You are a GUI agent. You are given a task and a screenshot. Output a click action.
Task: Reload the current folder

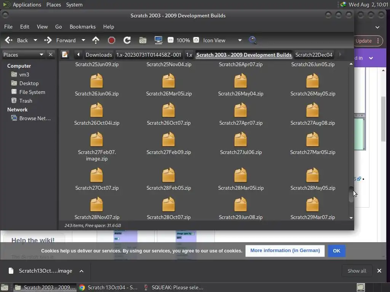click(127, 40)
